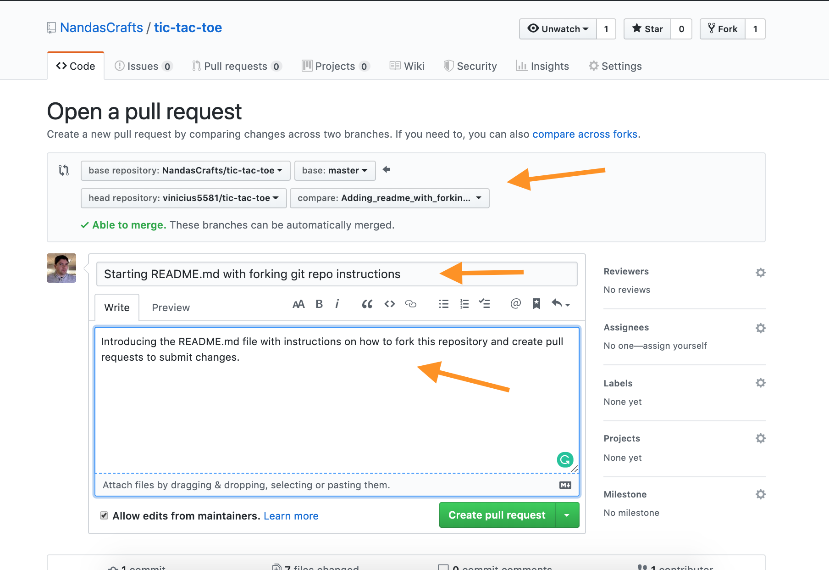Mention a user with the @ icon
The width and height of the screenshot is (829, 570).
click(x=516, y=304)
